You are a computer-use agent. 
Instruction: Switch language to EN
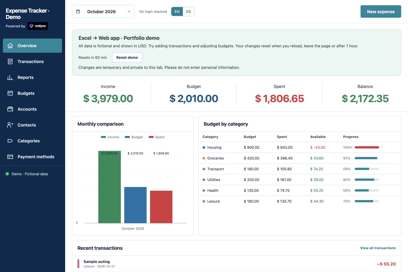[177, 12]
